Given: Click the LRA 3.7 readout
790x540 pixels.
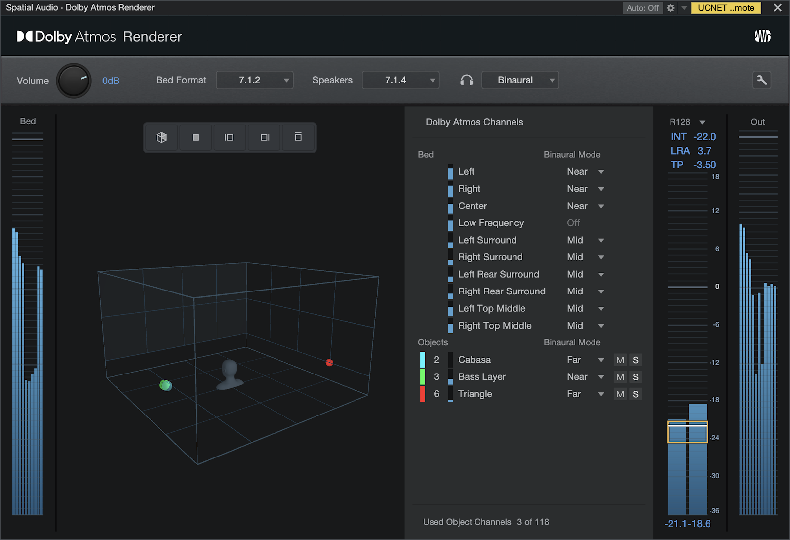Looking at the screenshot, I should coord(691,151).
